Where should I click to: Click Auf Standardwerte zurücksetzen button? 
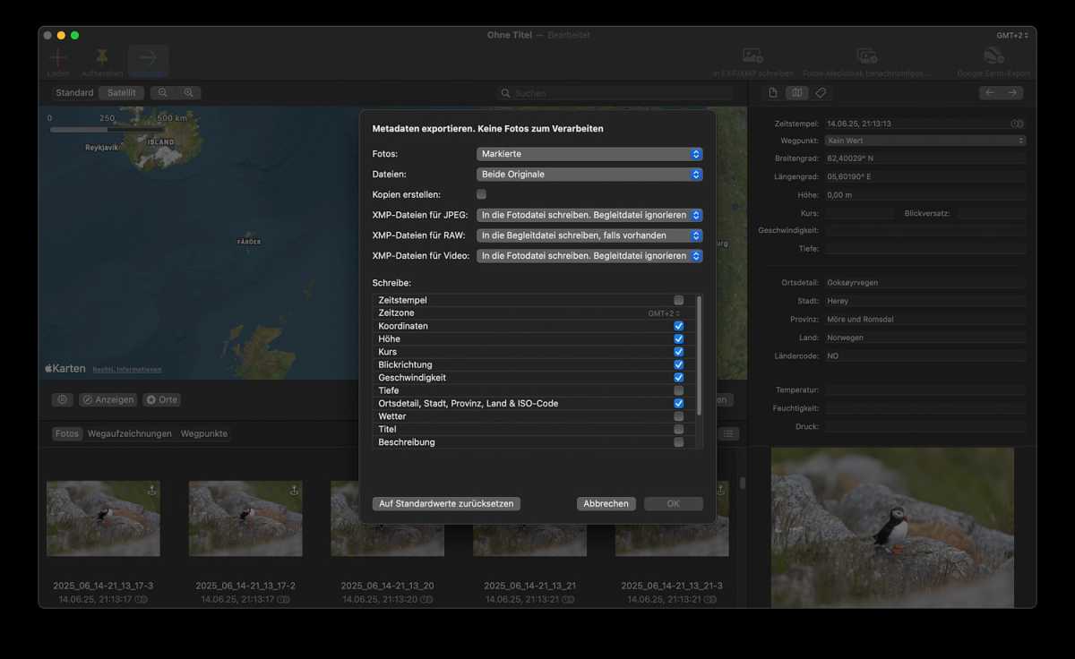pos(446,504)
